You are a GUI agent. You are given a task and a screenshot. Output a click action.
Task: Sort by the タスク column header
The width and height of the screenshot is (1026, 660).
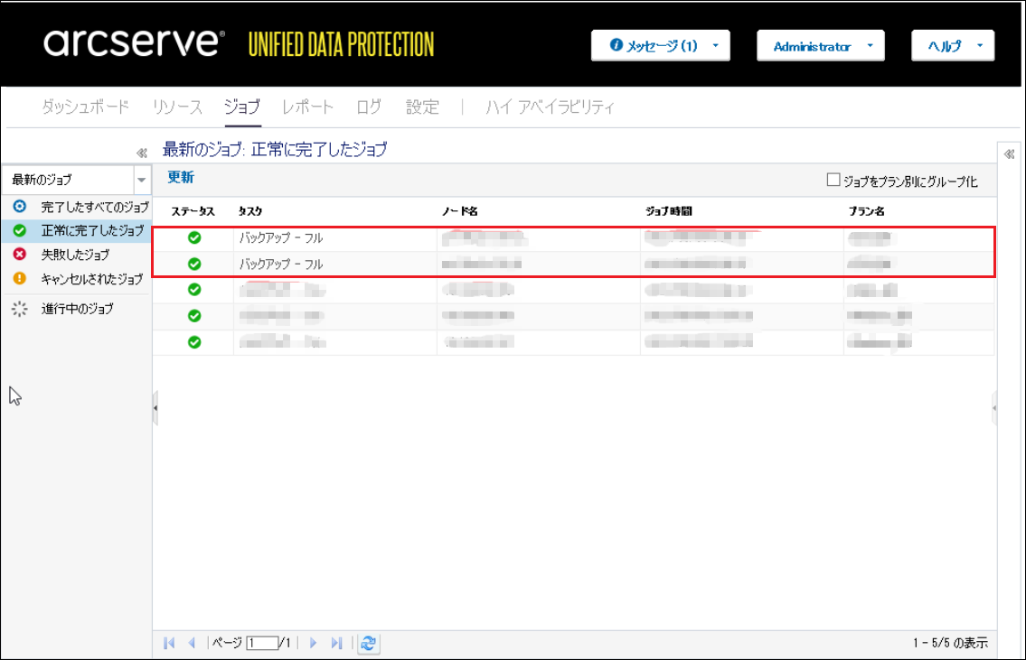250,211
